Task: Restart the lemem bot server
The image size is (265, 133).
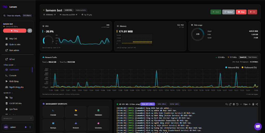Action: 229,12
